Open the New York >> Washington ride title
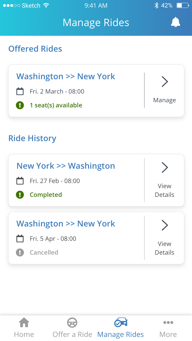Screen dimensions: 192x341 point(66,166)
